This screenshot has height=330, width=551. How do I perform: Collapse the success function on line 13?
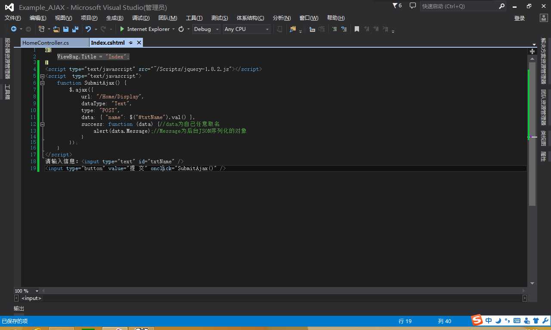click(42, 124)
